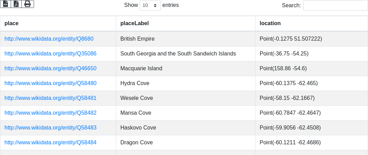Select the British Empire label cell
368x155 pixels.
click(186, 39)
